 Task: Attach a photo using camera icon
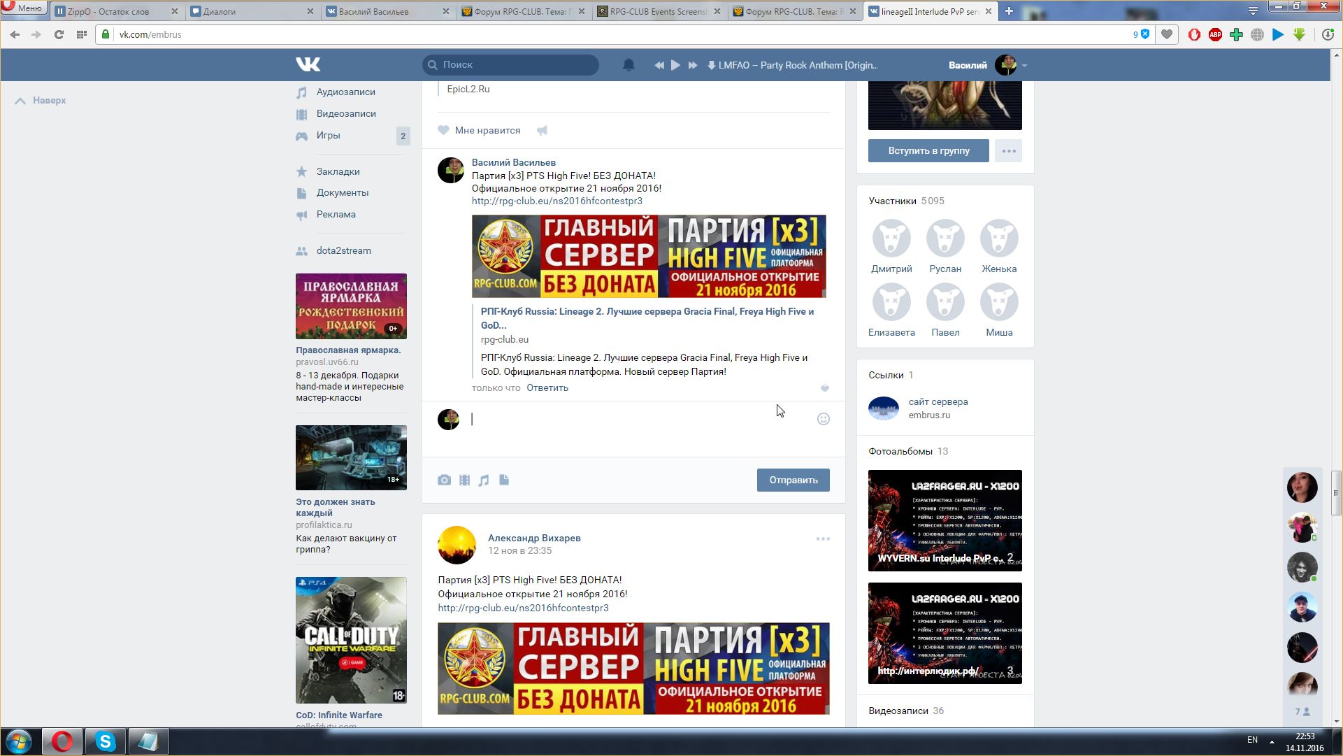point(444,480)
